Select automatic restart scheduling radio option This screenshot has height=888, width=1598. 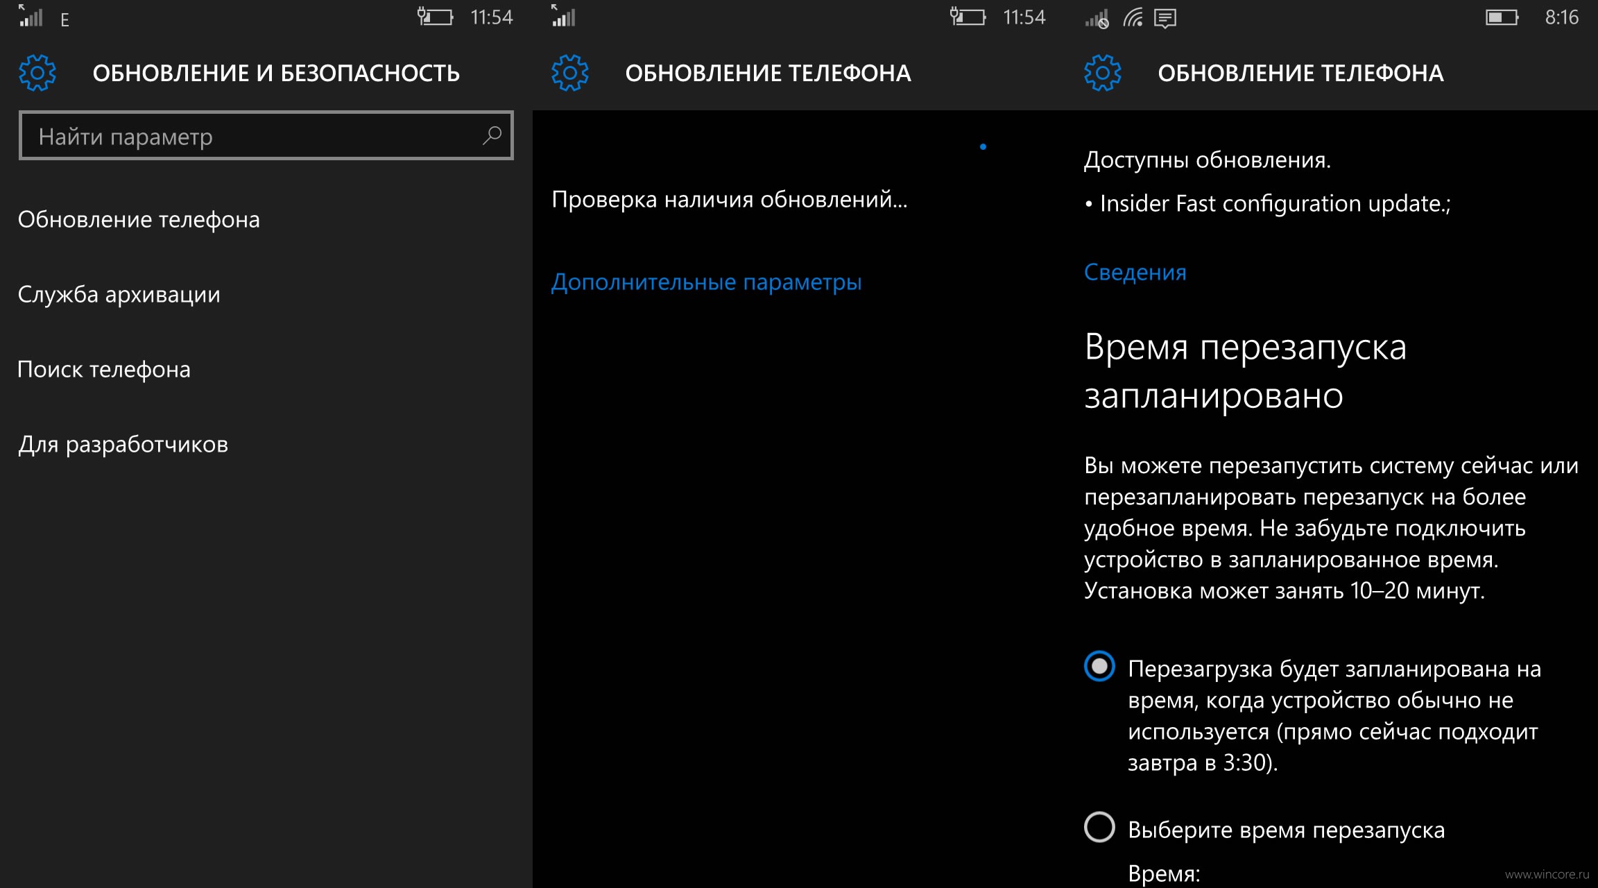tap(1099, 666)
